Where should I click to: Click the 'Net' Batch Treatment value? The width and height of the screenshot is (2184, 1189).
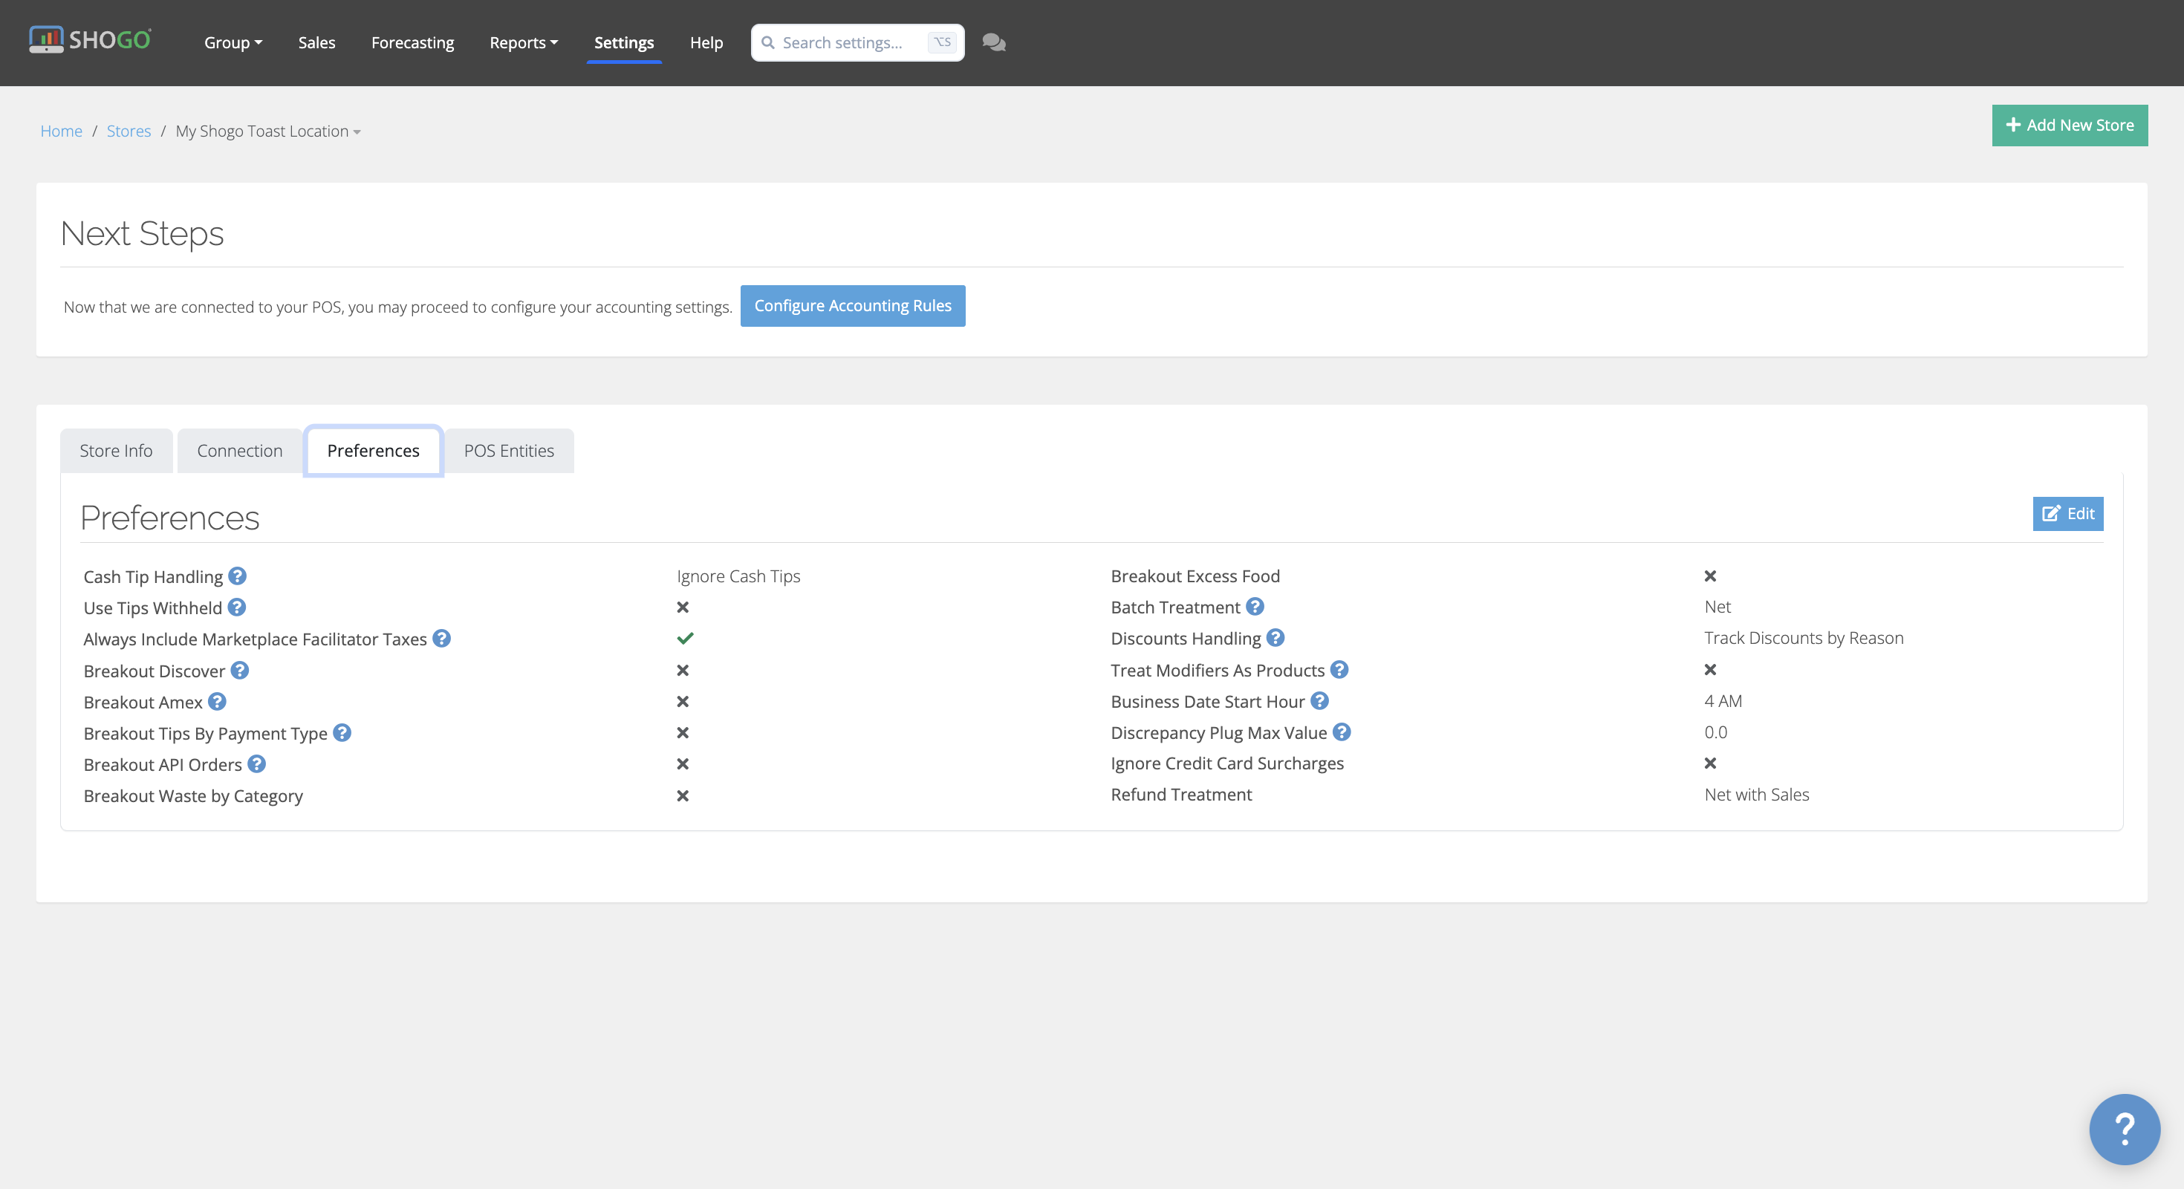click(1717, 607)
